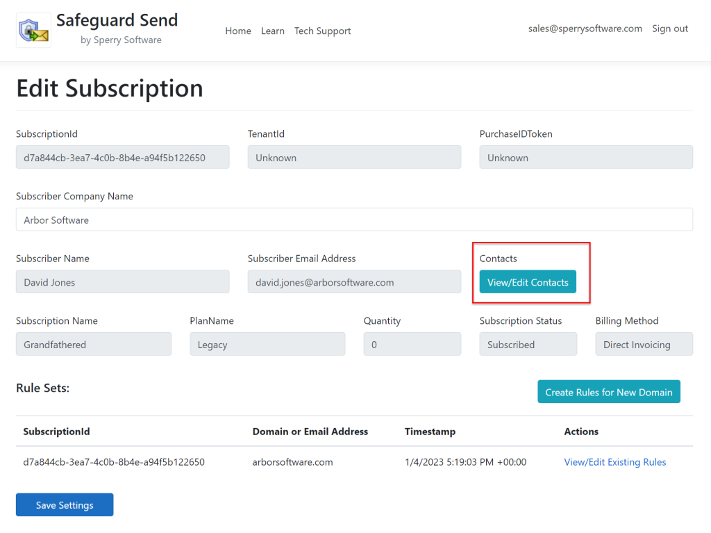Click the Subscription Name field
The image size is (711, 533).
(x=94, y=345)
